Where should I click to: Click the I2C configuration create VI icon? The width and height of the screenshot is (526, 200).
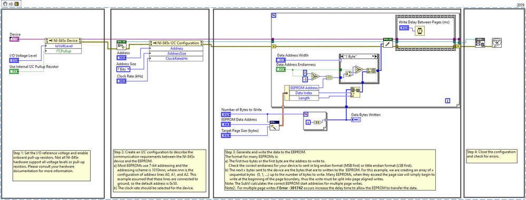point(121,45)
